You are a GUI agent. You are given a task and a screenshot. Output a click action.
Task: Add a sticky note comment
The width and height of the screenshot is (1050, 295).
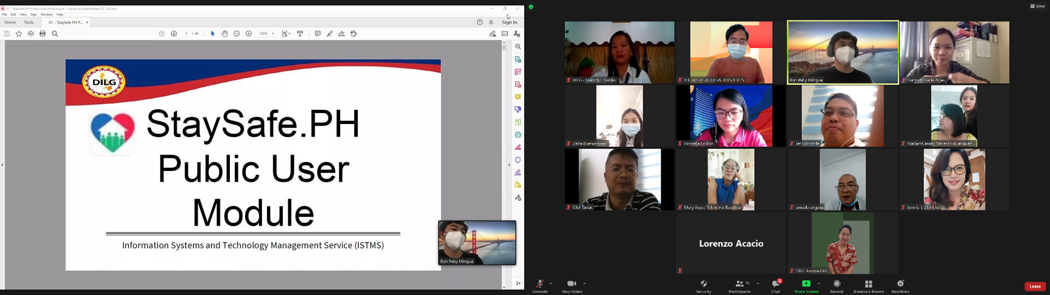click(x=317, y=34)
